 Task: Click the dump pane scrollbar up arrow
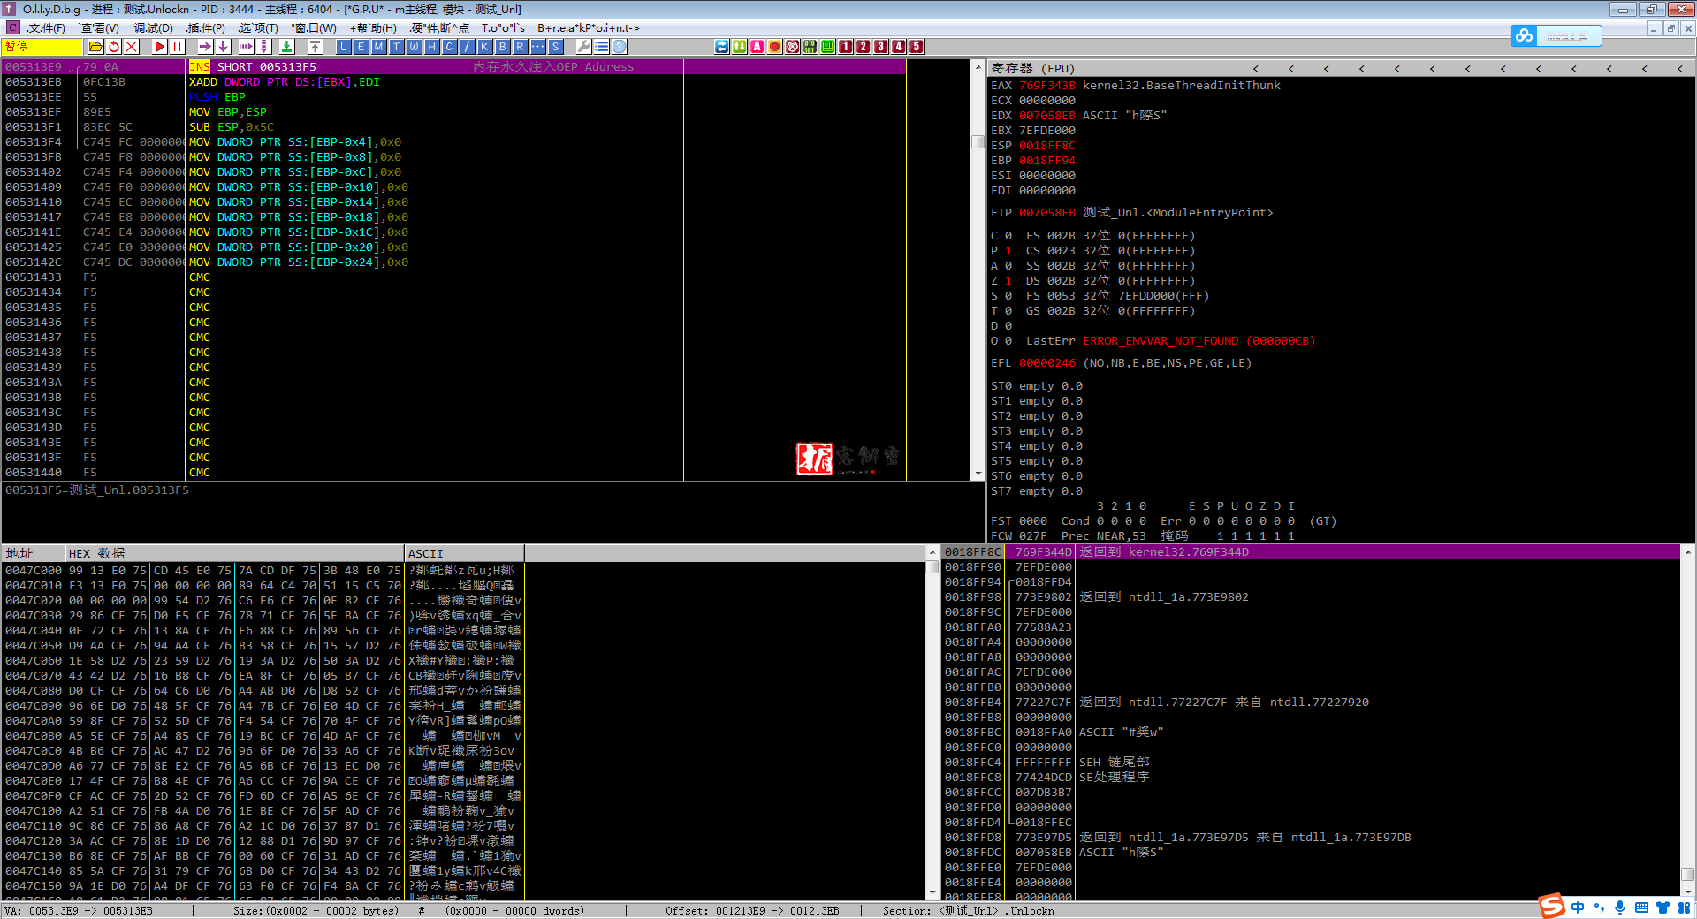click(x=932, y=552)
